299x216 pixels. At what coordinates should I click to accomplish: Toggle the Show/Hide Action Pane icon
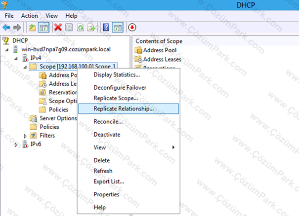tap(118, 28)
